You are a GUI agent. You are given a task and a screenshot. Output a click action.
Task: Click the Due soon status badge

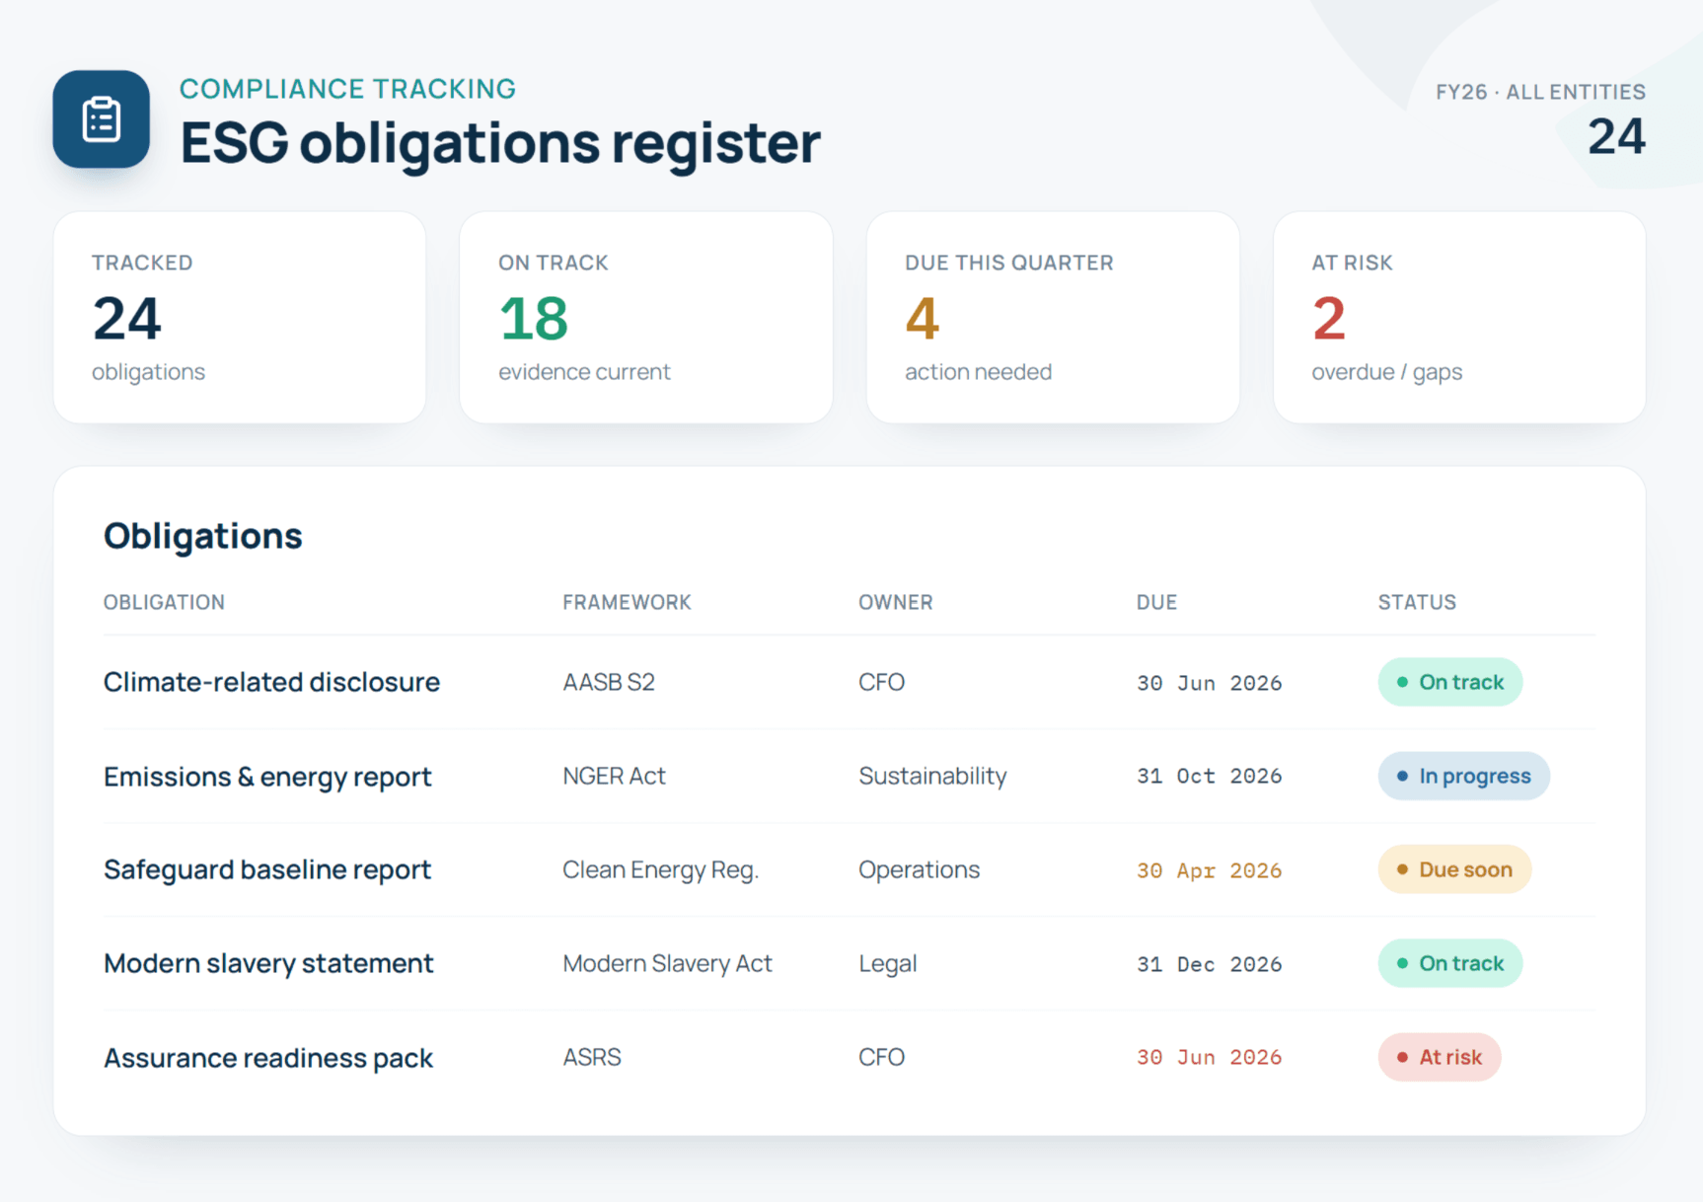point(1454,869)
